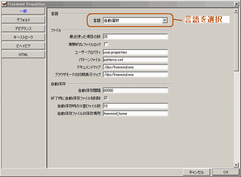Open the デフォルト tab

[23, 20]
